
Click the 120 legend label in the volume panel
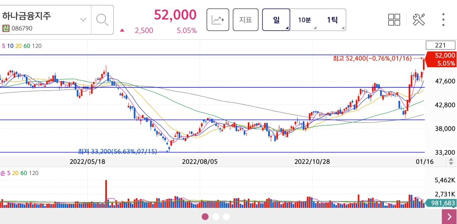pyautogui.click(x=34, y=173)
